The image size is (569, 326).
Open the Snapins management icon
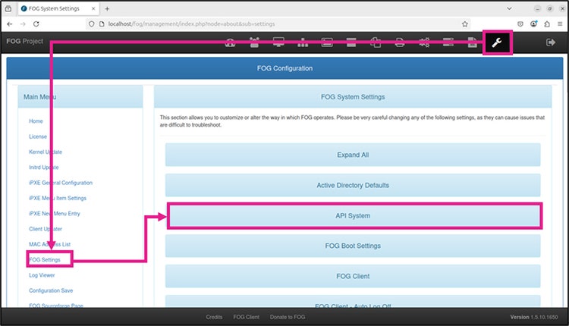tap(376, 42)
